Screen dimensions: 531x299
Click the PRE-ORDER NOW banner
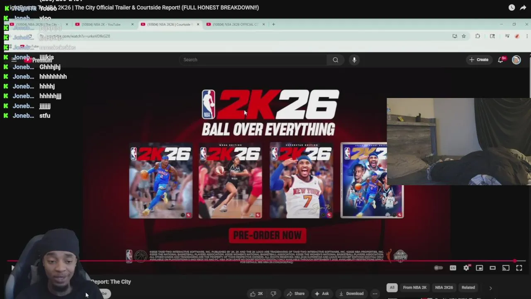[x=268, y=235]
